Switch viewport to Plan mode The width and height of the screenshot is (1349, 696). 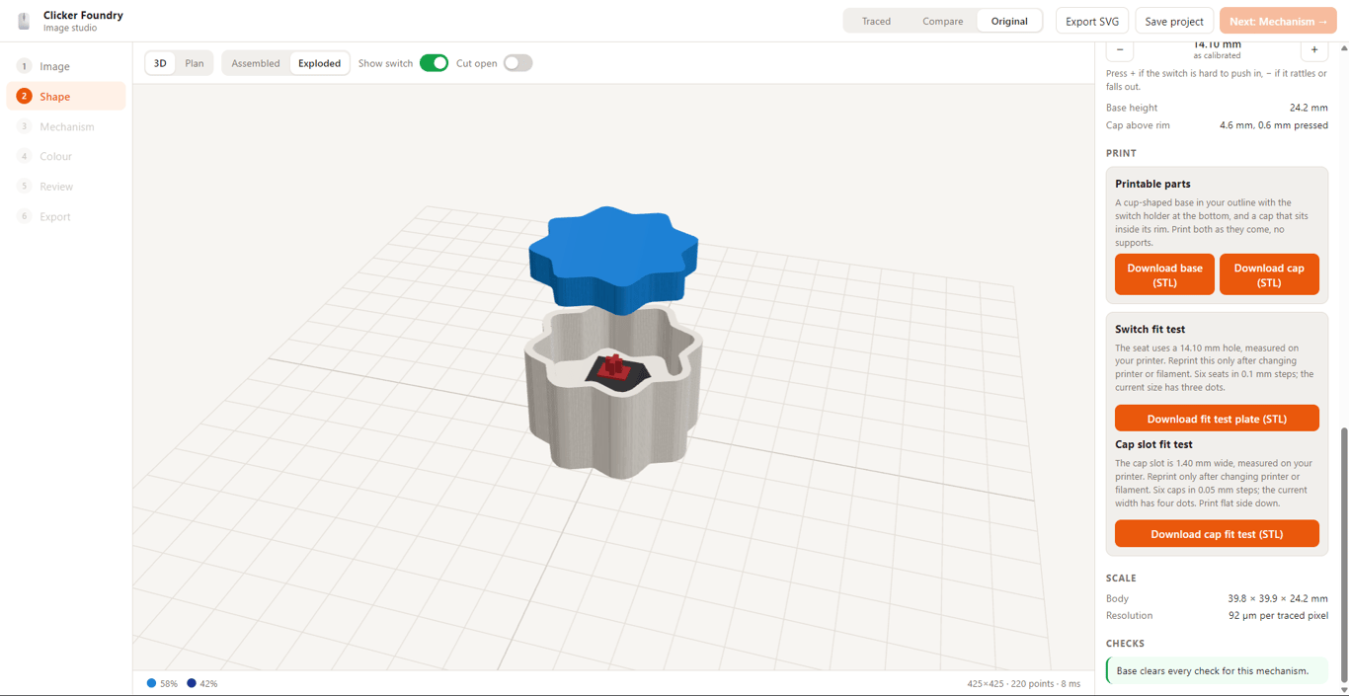click(x=195, y=63)
